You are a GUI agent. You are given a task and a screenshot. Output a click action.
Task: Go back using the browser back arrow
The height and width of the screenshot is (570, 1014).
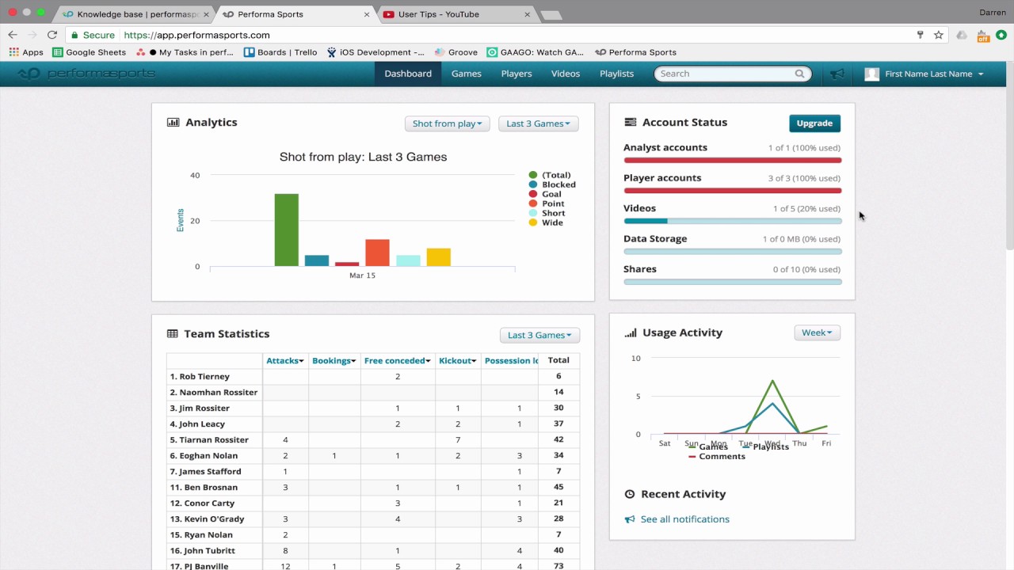[x=13, y=35]
